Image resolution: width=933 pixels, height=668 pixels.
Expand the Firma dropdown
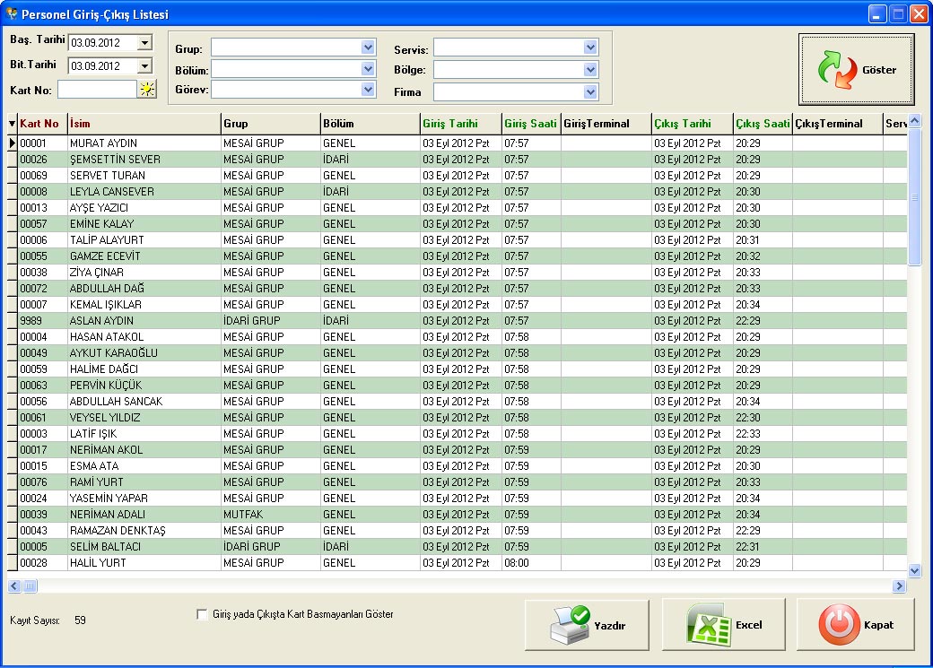[x=589, y=91]
